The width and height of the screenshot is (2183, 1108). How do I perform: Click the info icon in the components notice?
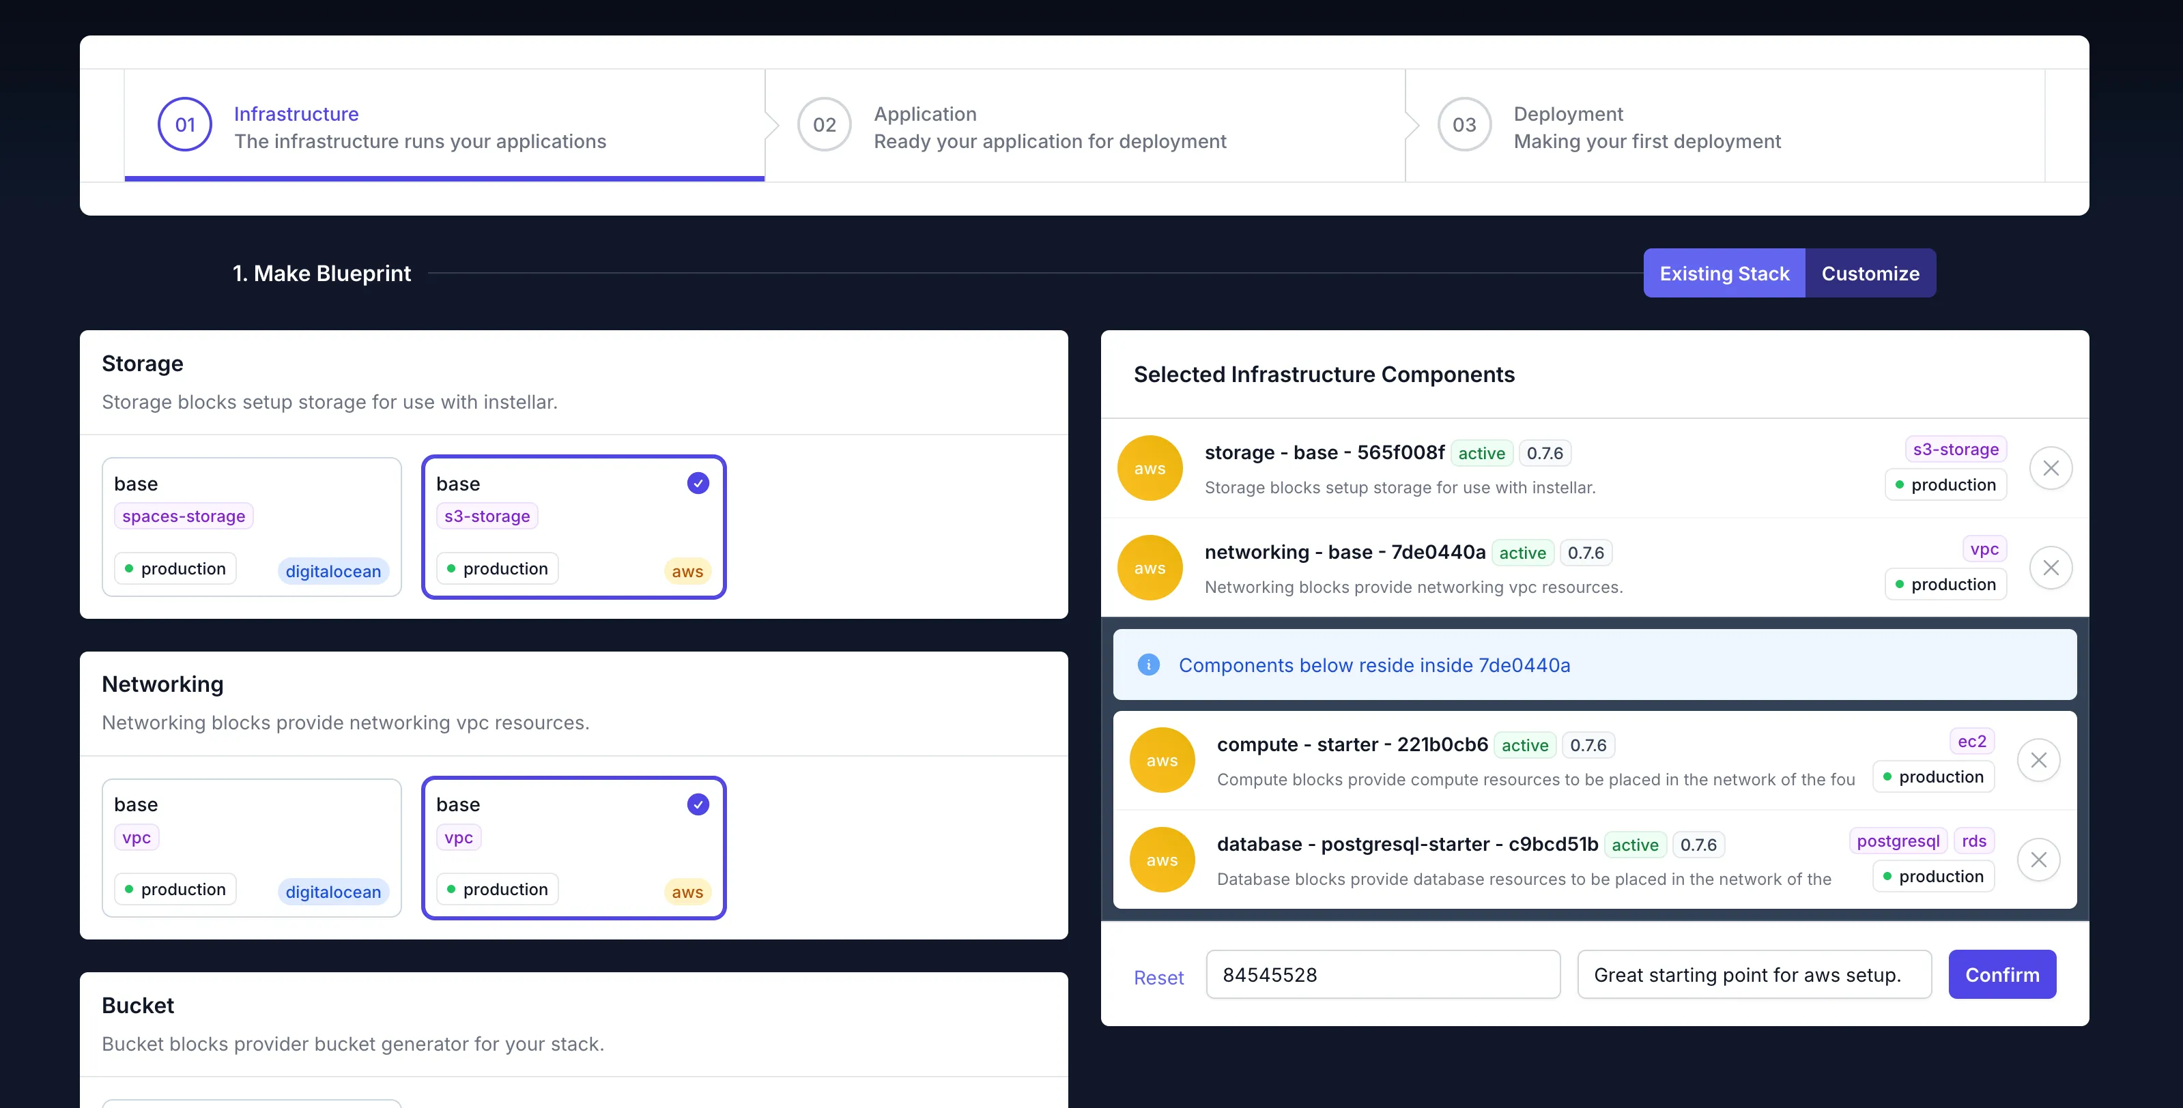click(x=1148, y=665)
